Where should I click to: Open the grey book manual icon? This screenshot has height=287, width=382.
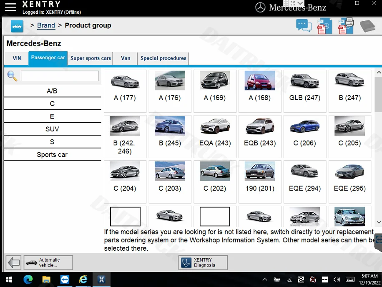(x=368, y=26)
